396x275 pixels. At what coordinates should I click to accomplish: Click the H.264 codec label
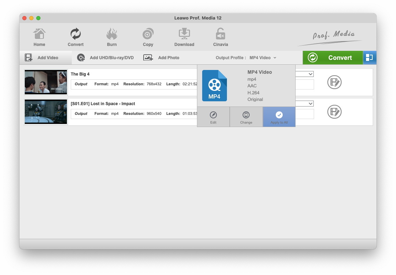(253, 93)
